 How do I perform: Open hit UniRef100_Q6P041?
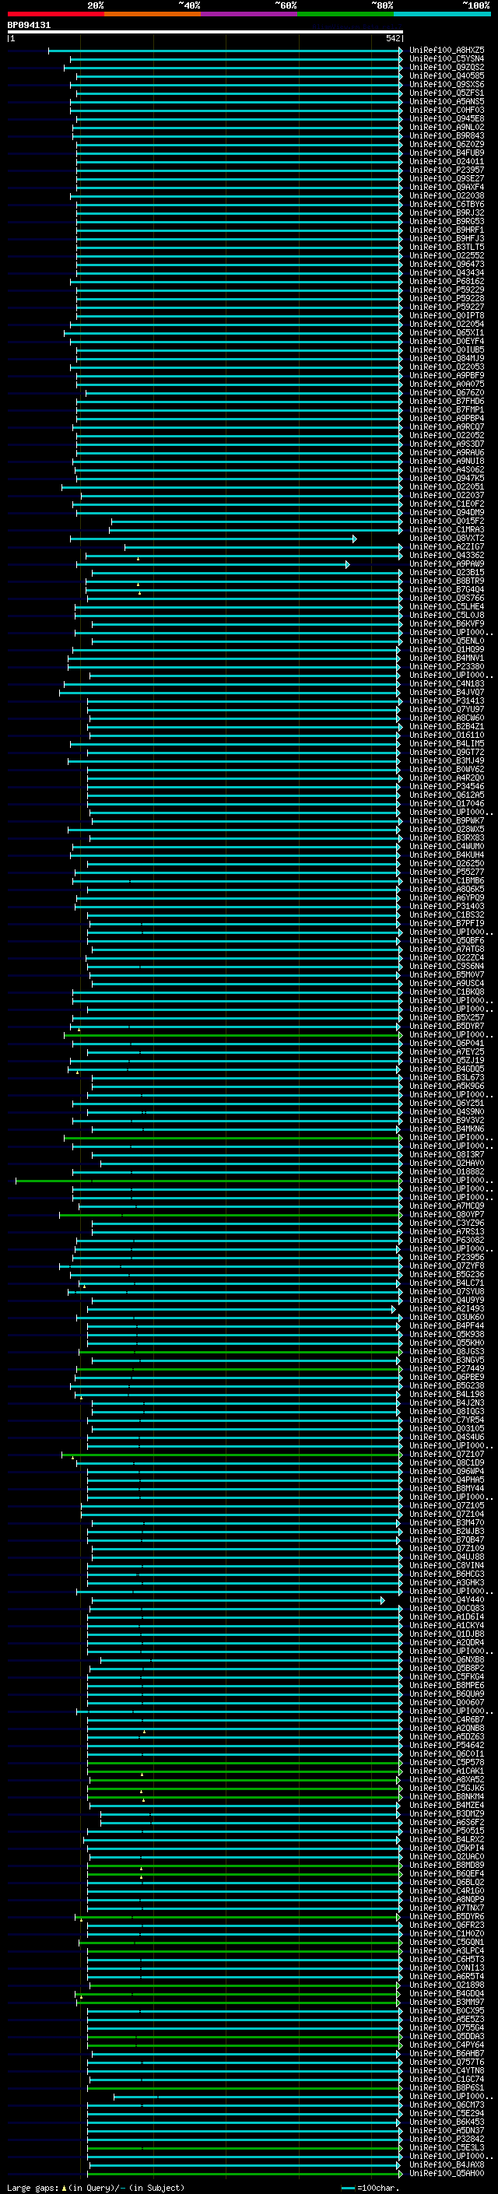point(447,1044)
